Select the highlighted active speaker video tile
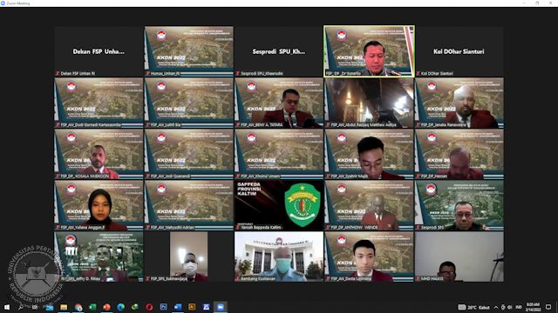This screenshot has width=558, height=313. [369, 51]
